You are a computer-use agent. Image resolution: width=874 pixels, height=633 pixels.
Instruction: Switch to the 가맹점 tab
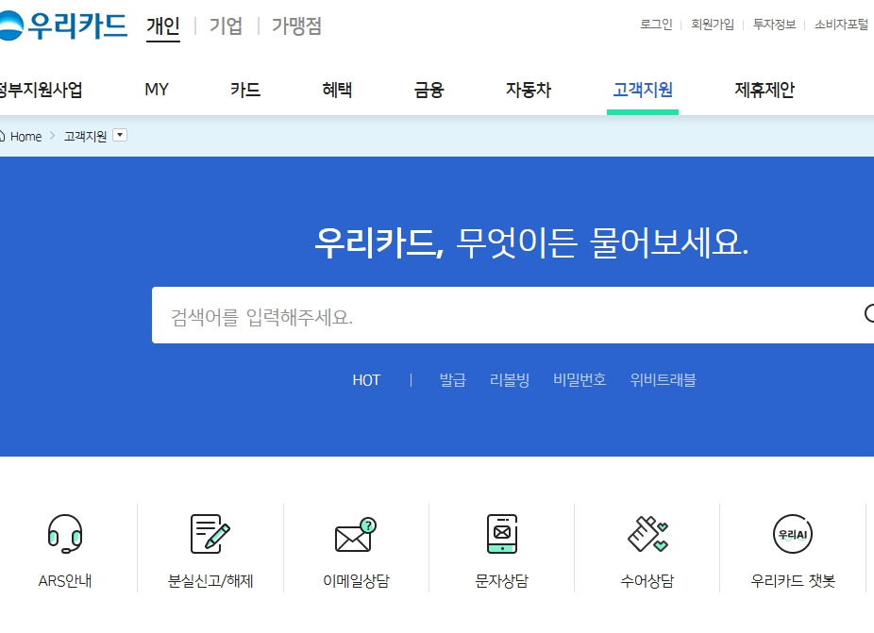[x=296, y=26]
